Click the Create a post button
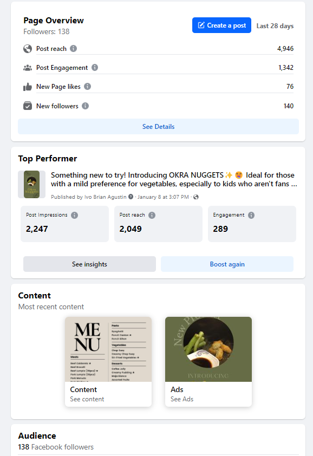This screenshot has height=456, width=313. coord(221,25)
